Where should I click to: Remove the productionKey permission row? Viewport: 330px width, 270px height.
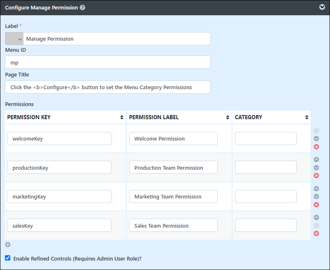click(x=316, y=175)
